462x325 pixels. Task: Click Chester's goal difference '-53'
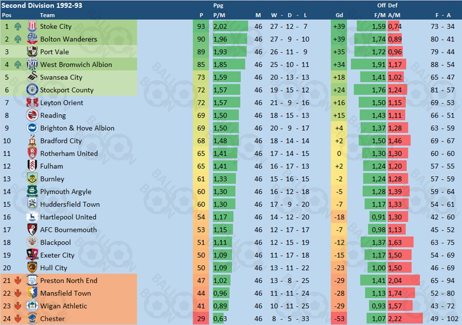click(339, 319)
